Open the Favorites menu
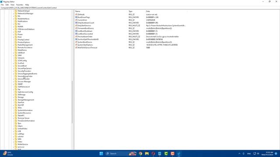280x157 pixels. (x=20, y=5)
